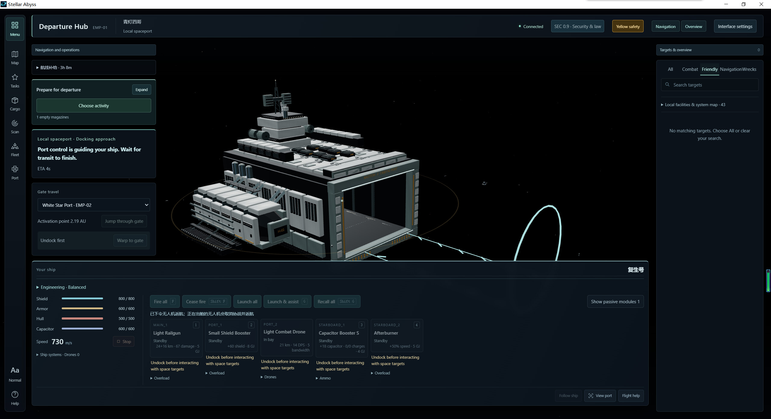Image resolution: width=771 pixels, height=419 pixels.
Task: Open the Map sidebar icon
Action: 15,58
